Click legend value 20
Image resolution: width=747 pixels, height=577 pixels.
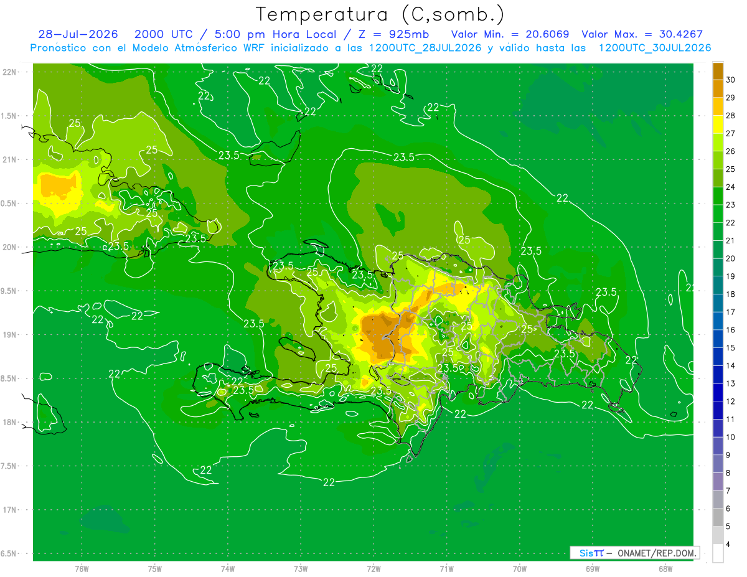pos(730,258)
